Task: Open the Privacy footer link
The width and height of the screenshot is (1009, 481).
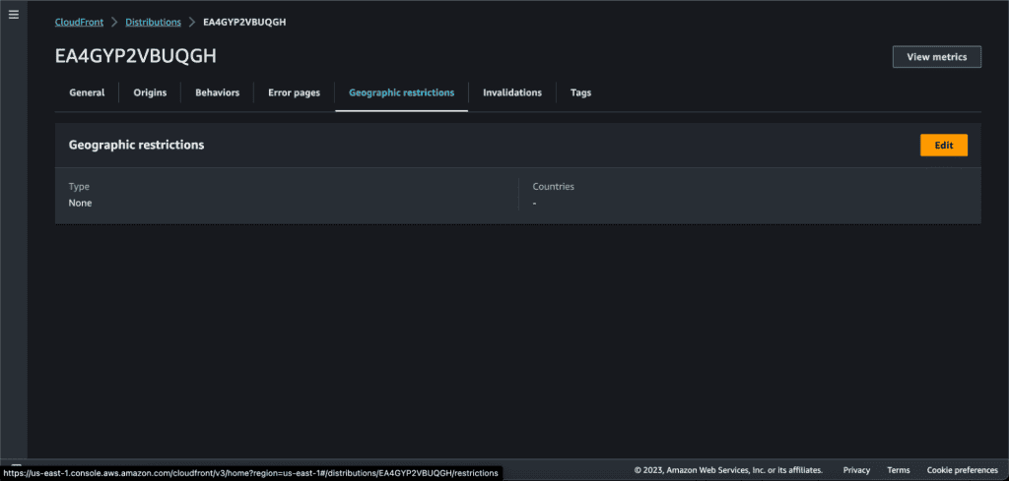Action: coord(856,470)
